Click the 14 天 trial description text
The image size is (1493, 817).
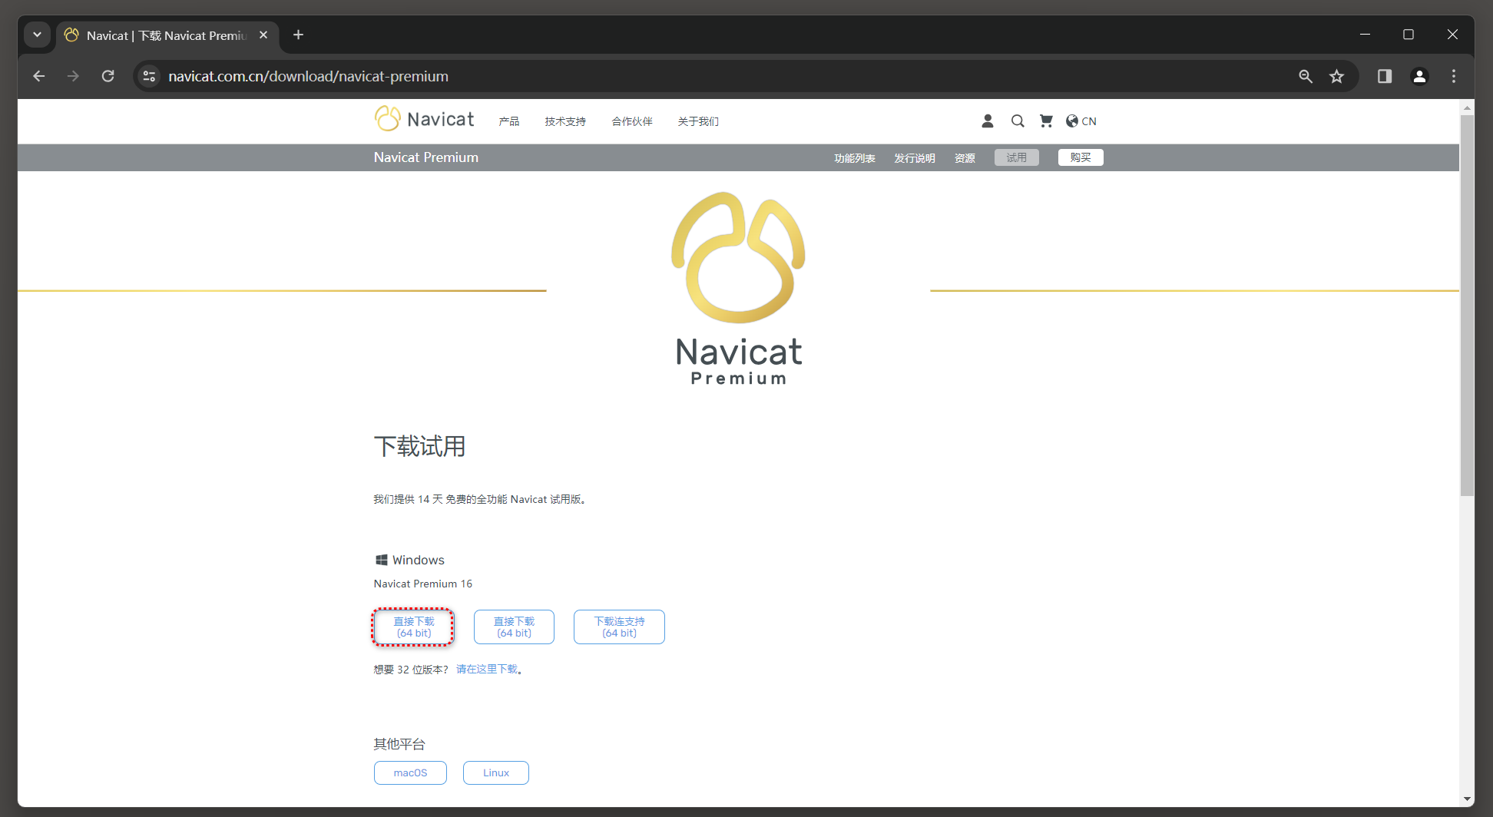(482, 499)
